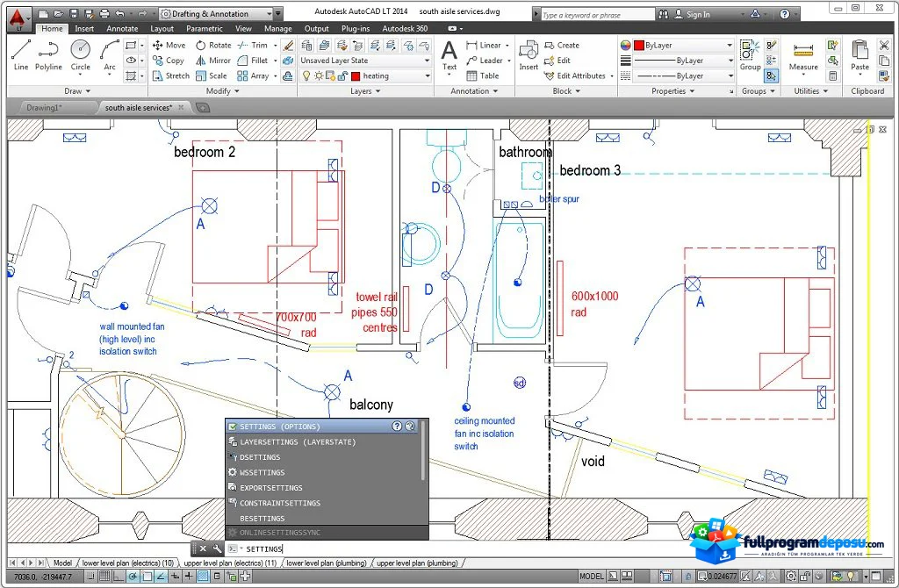Toggle heating layer freeze sun icon
The width and height of the screenshot is (899, 588).
click(319, 75)
